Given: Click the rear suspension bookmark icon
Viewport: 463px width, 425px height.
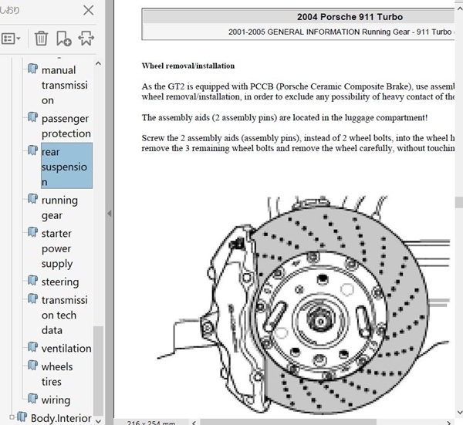Looking at the screenshot, I should point(32,150).
